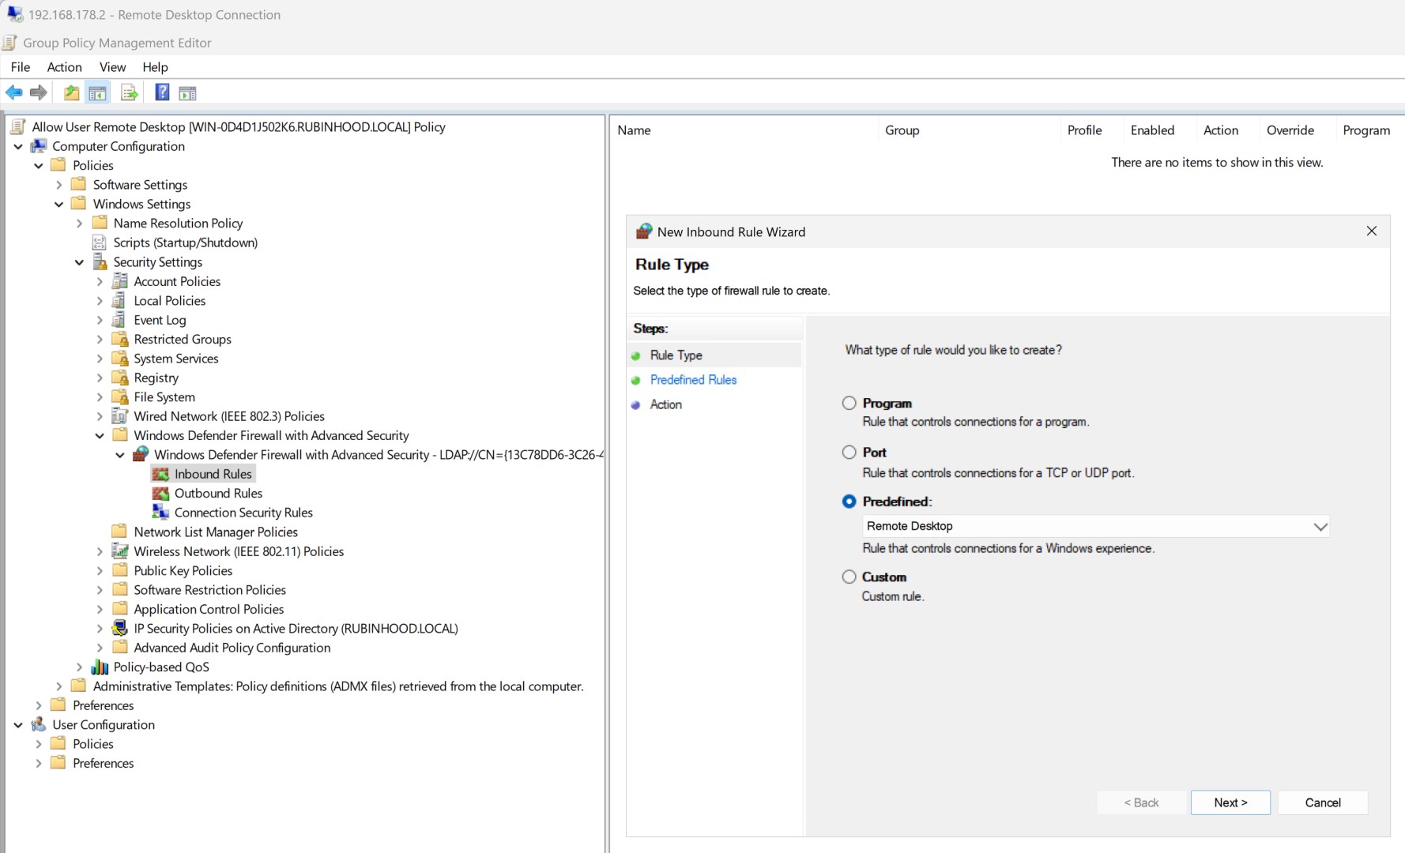The image size is (1405, 853).
Task: Click the User Configuration icon
Action: coord(39,724)
